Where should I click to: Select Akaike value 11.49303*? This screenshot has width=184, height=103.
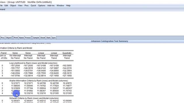(68, 88)
